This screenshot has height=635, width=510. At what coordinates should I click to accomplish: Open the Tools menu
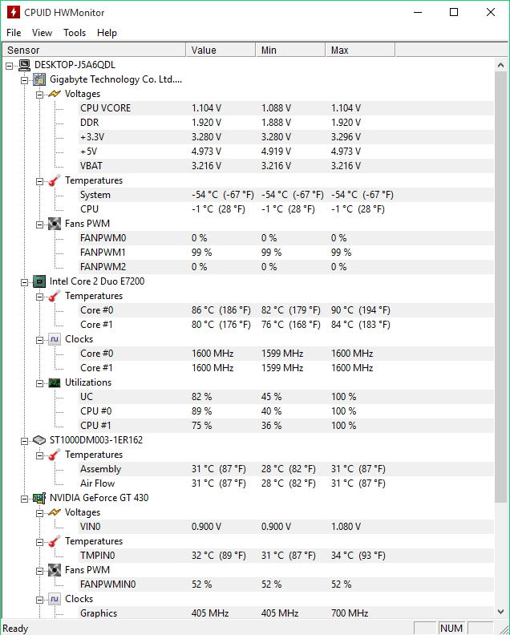(x=75, y=33)
